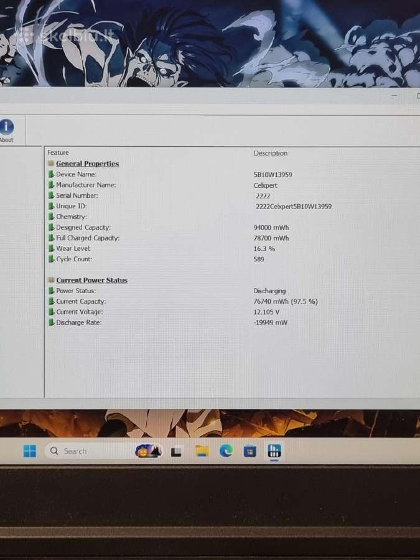
Task: Open File Explorer from the taskbar
Action: [x=202, y=451]
